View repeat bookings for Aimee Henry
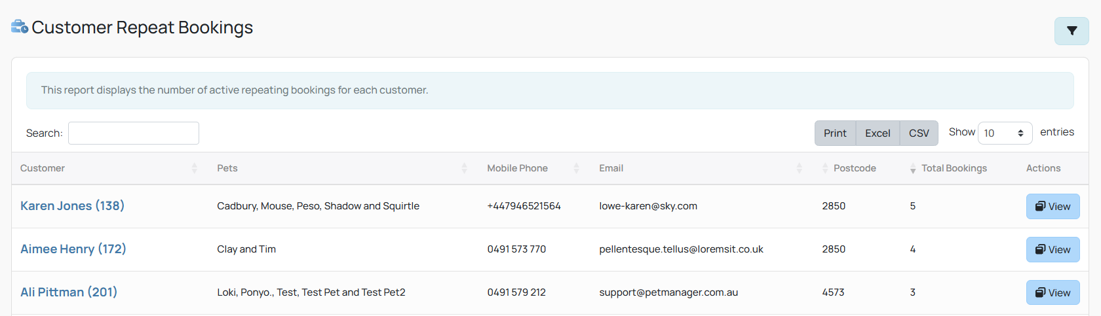Viewport: 1101px width, 316px height. tap(1053, 249)
